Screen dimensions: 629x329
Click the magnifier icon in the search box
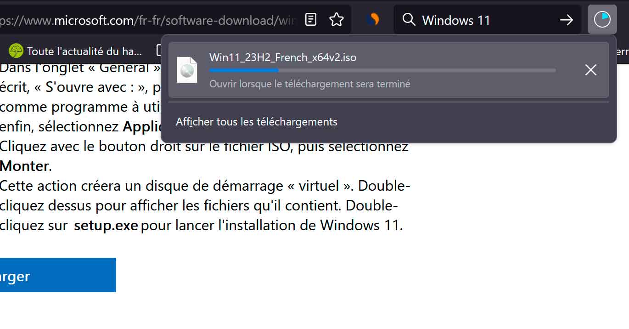click(x=409, y=20)
